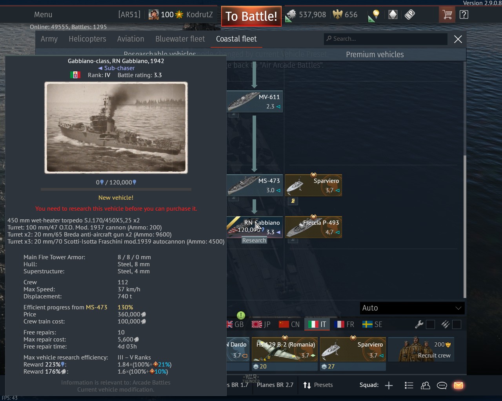Add a squad member with plus icon
Image resolution: width=502 pixels, height=401 pixels.
click(389, 385)
